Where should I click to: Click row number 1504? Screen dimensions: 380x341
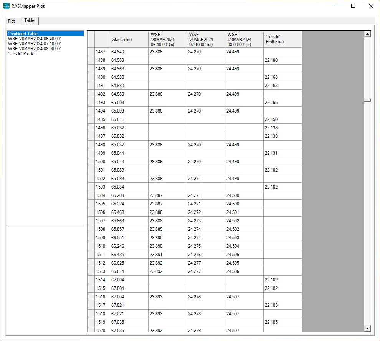pyautogui.click(x=102, y=195)
